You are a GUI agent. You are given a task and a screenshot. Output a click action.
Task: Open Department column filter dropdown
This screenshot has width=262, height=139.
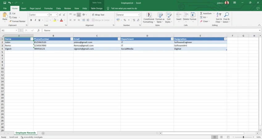point(172,39)
